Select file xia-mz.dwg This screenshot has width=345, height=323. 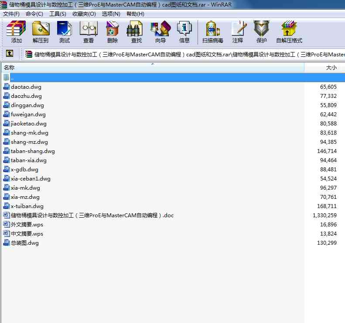pos(25,197)
